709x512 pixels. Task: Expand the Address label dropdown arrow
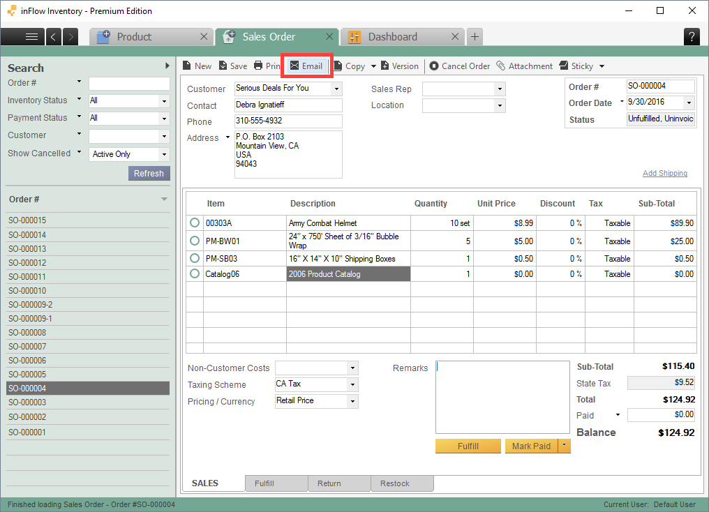[227, 137]
